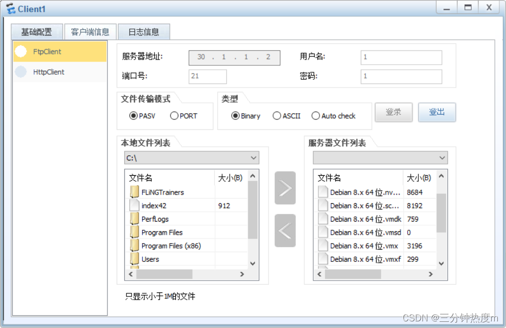Click the Program Files (x86) folder icon
The width and height of the screenshot is (506, 328).
135,245
